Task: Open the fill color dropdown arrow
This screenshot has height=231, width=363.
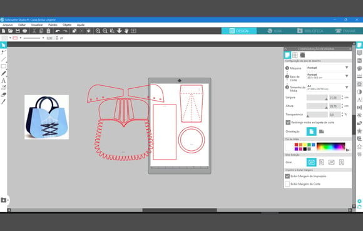Action: point(10,38)
